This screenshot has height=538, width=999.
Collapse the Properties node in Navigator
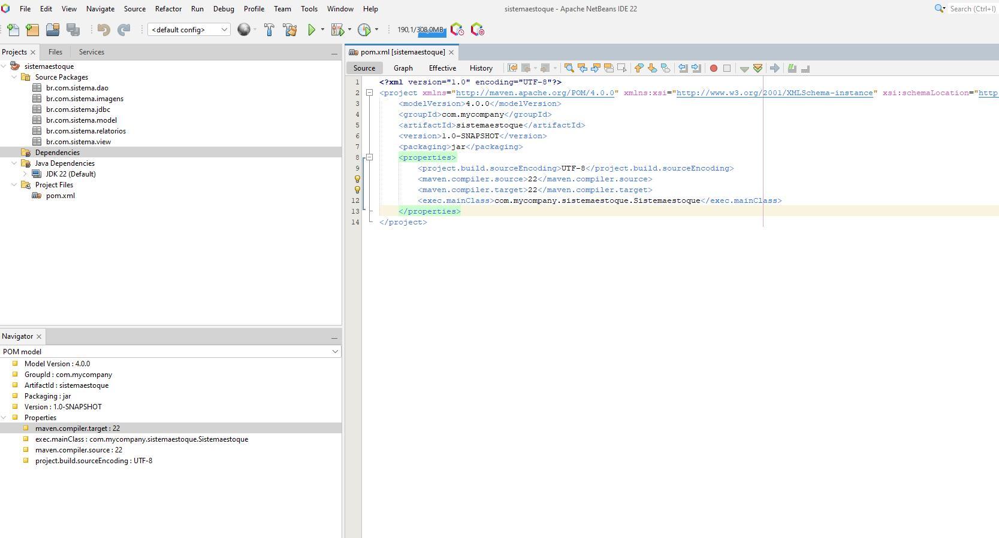pos(4,418)
